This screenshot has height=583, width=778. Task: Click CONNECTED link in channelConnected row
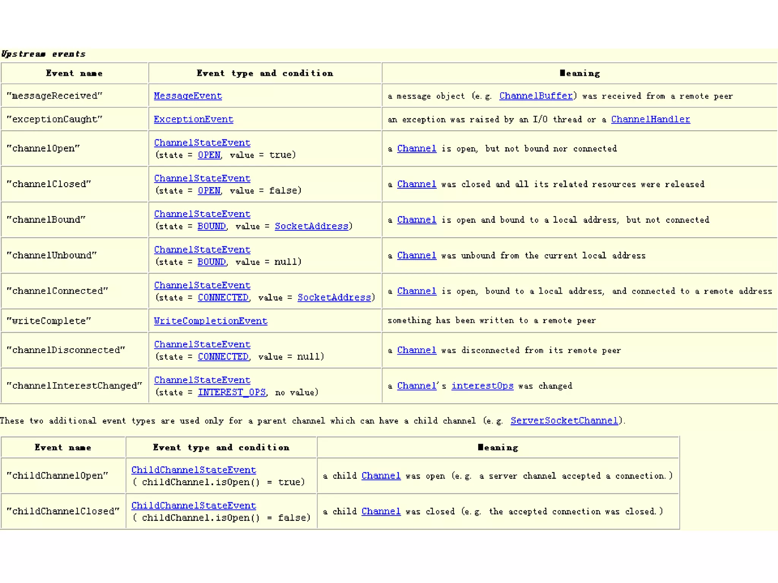pyautogui.click(x=223, y=298)
